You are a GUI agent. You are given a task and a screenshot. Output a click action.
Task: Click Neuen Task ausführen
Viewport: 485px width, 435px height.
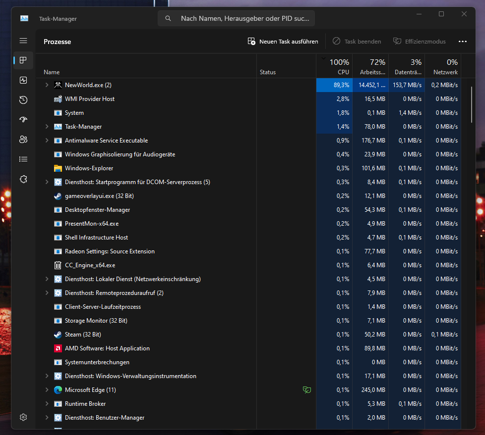coord(283,42)
